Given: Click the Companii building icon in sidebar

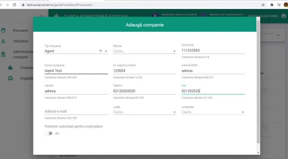Looking at the screenshot, I should tap(10, 68).
